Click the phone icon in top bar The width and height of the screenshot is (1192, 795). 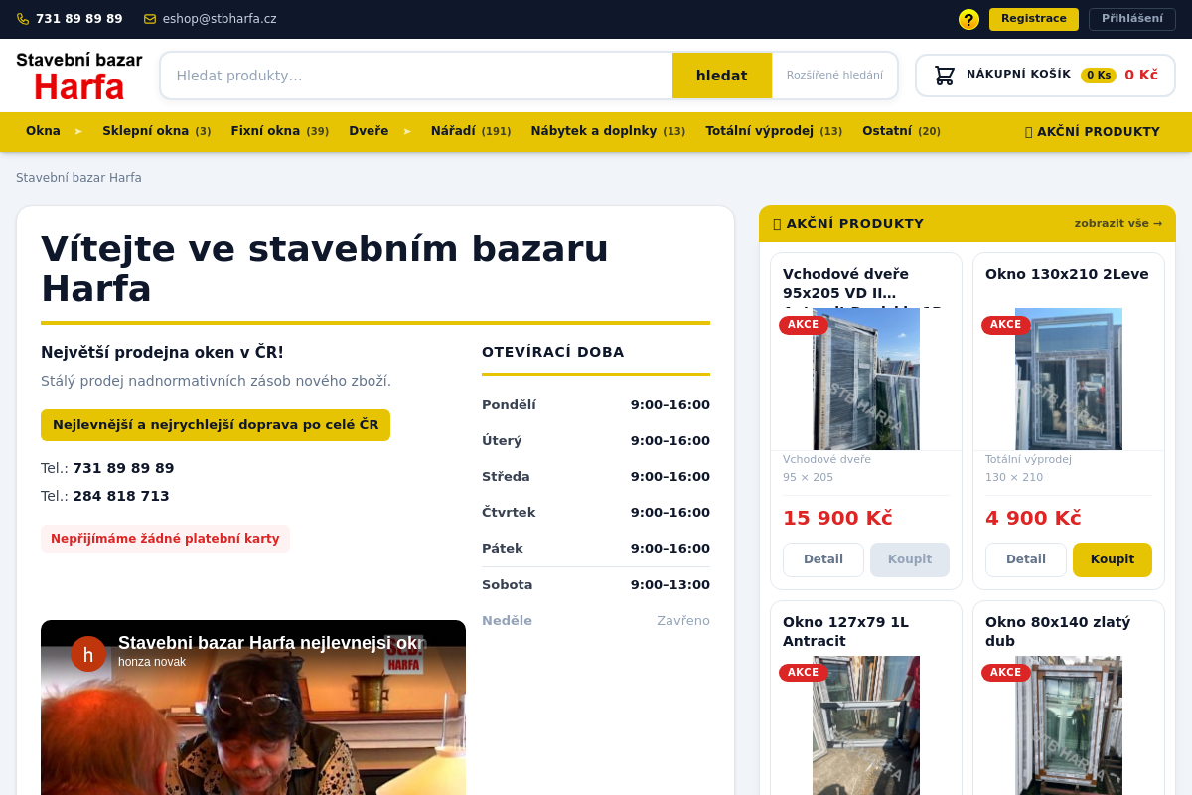point(23,19)
